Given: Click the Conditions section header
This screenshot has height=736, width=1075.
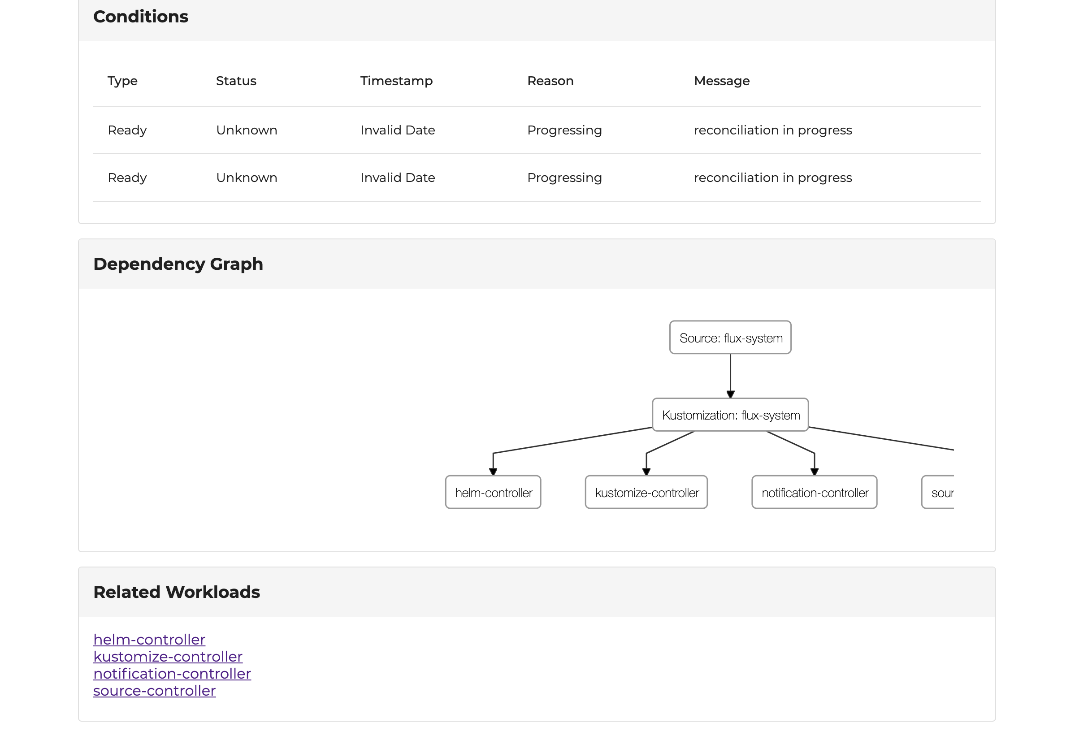Looking at the screenshot, I should coord(141,17).
